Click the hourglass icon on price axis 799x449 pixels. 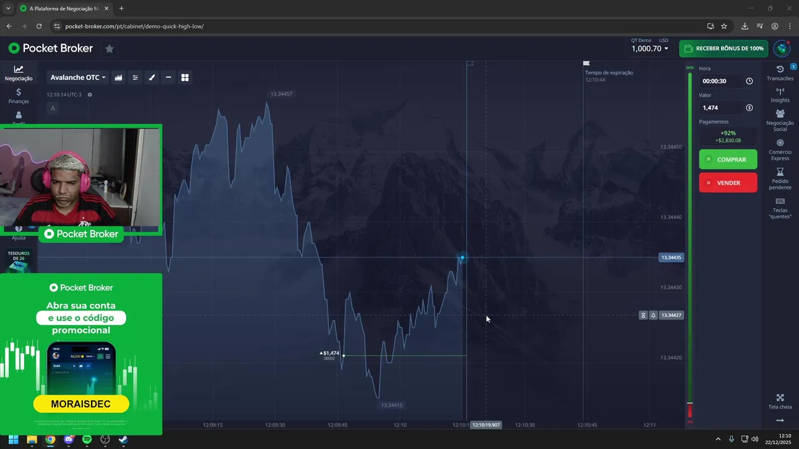pos(644,316)
